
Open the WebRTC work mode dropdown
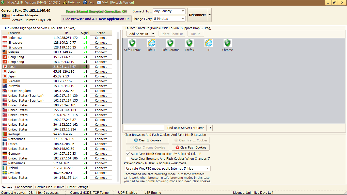[168, 169]
